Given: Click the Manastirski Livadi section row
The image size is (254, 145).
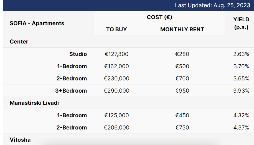Looking at the screenshot, I should [x=34, y=103].
